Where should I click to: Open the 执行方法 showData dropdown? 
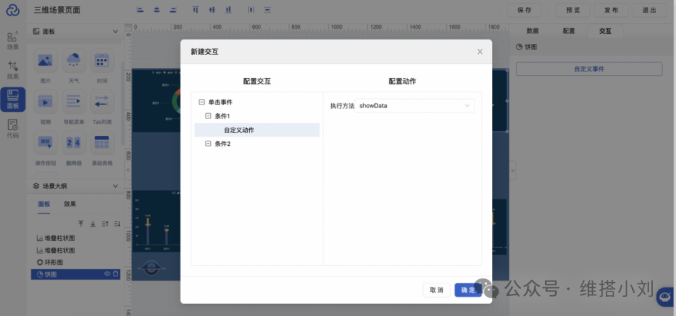(414, 106)
